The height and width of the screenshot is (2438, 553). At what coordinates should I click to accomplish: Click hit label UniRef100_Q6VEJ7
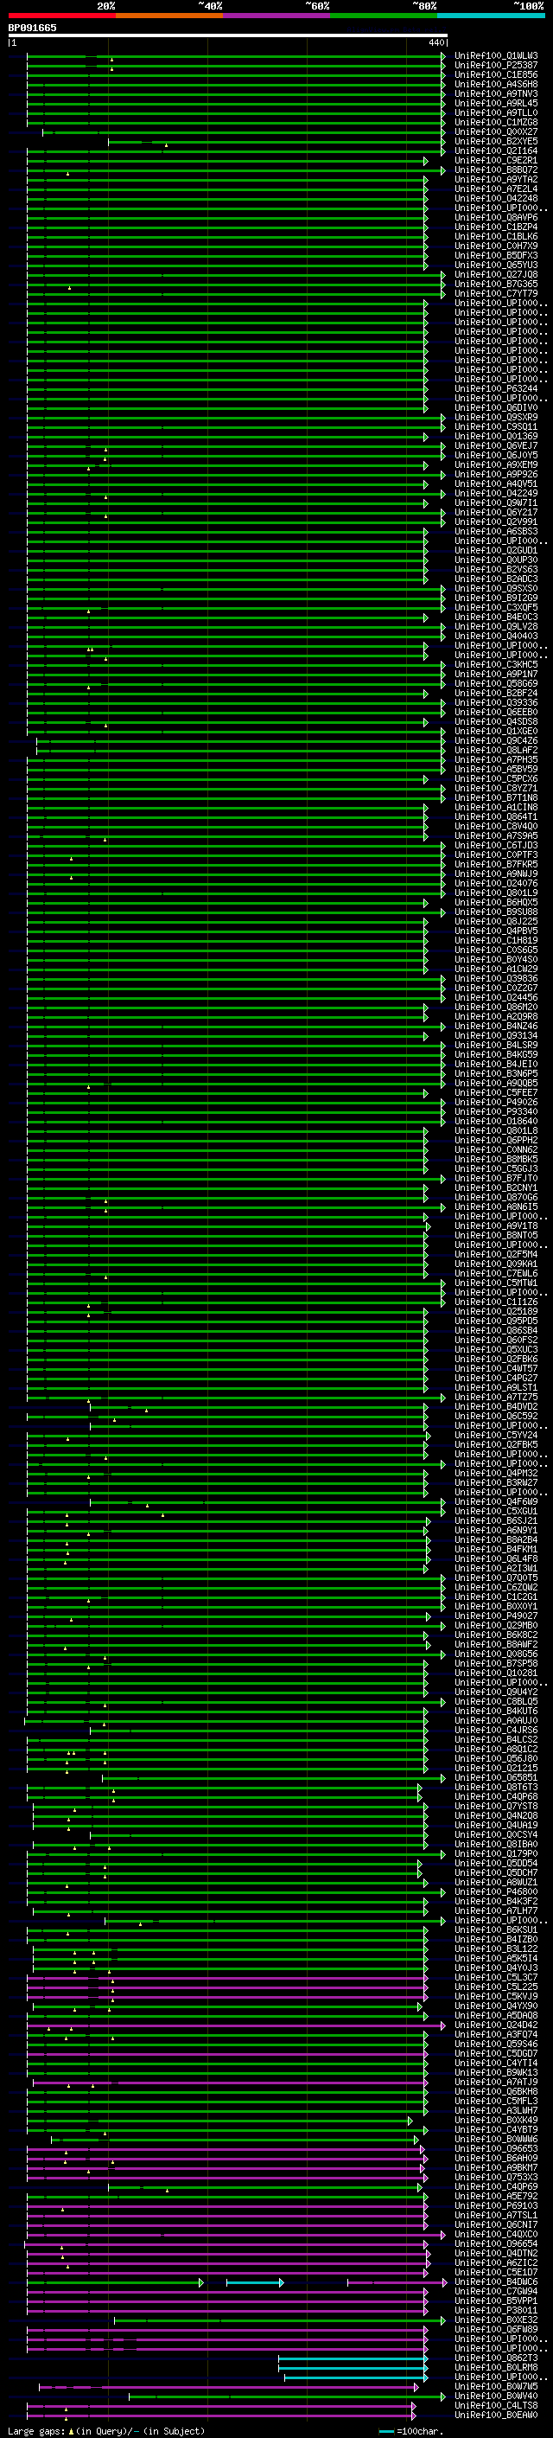[x=495, y=445]
